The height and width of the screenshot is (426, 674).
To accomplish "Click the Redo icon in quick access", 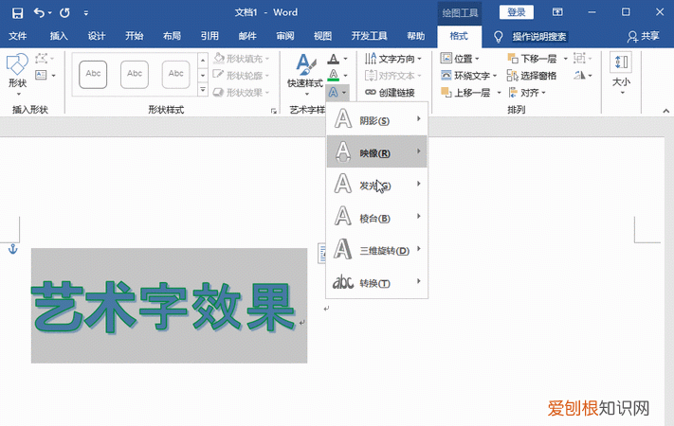I will [x=64, y=13].
